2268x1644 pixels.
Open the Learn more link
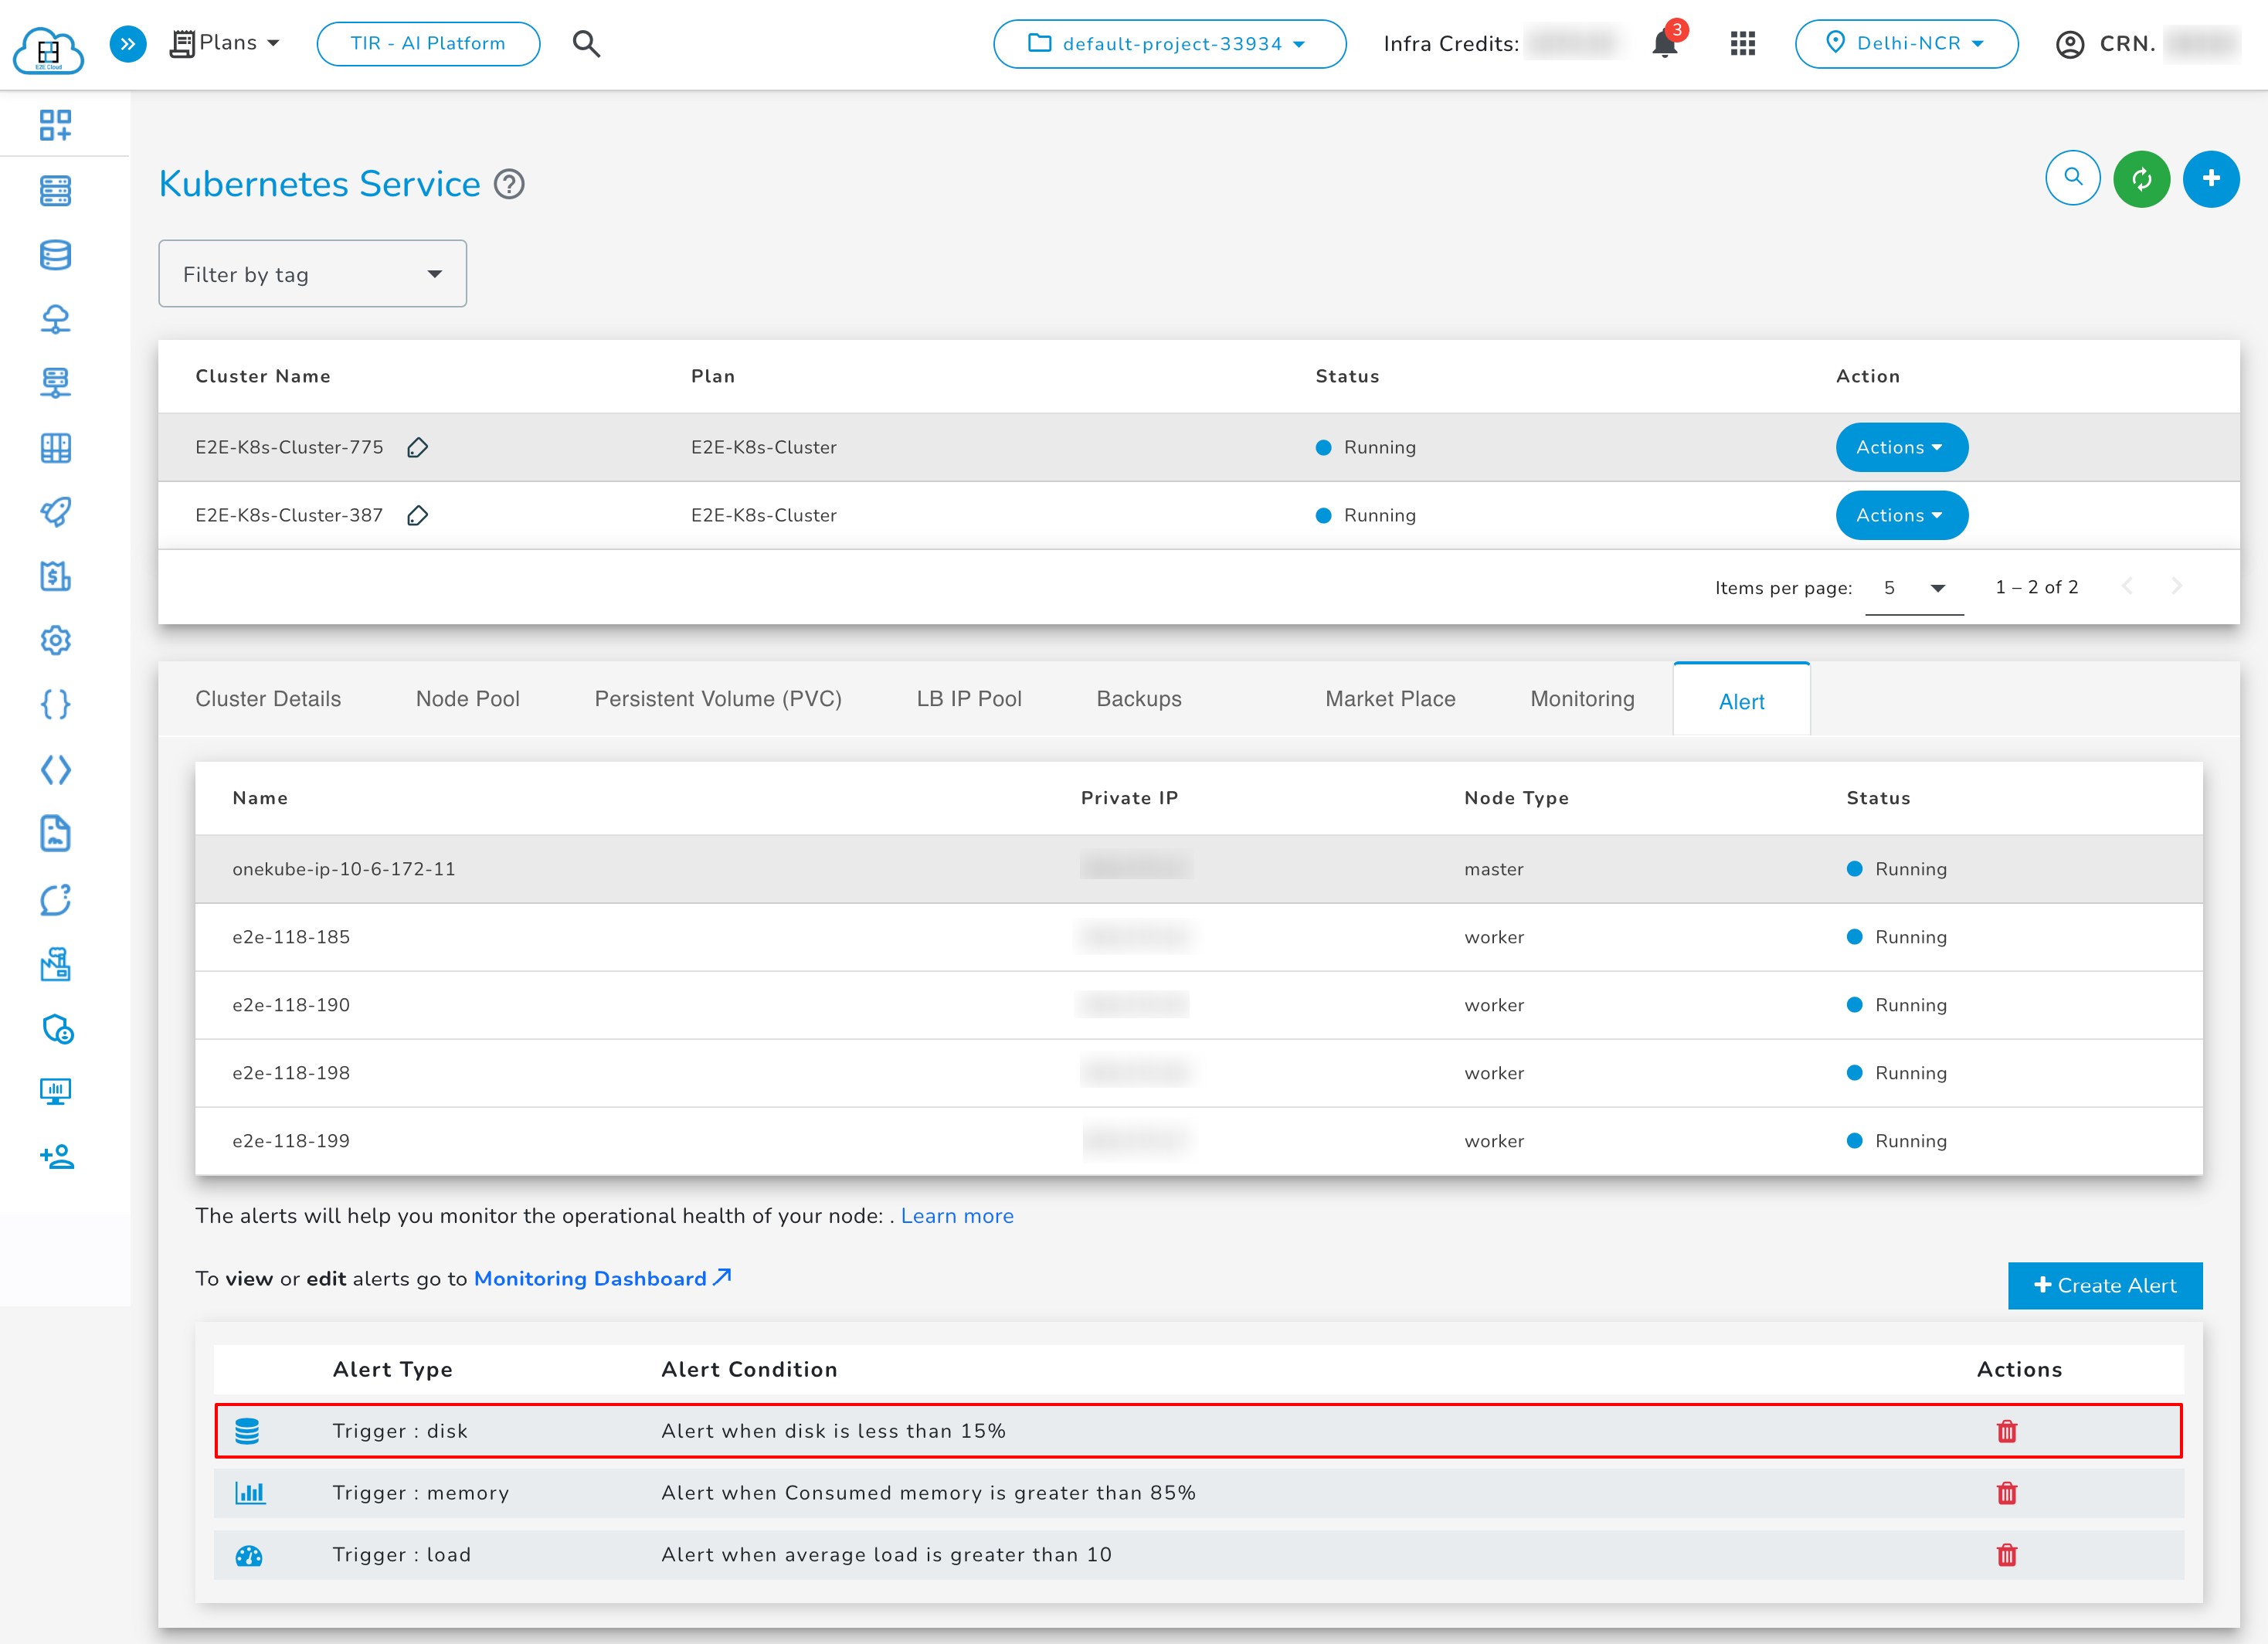pos(957,1216)
